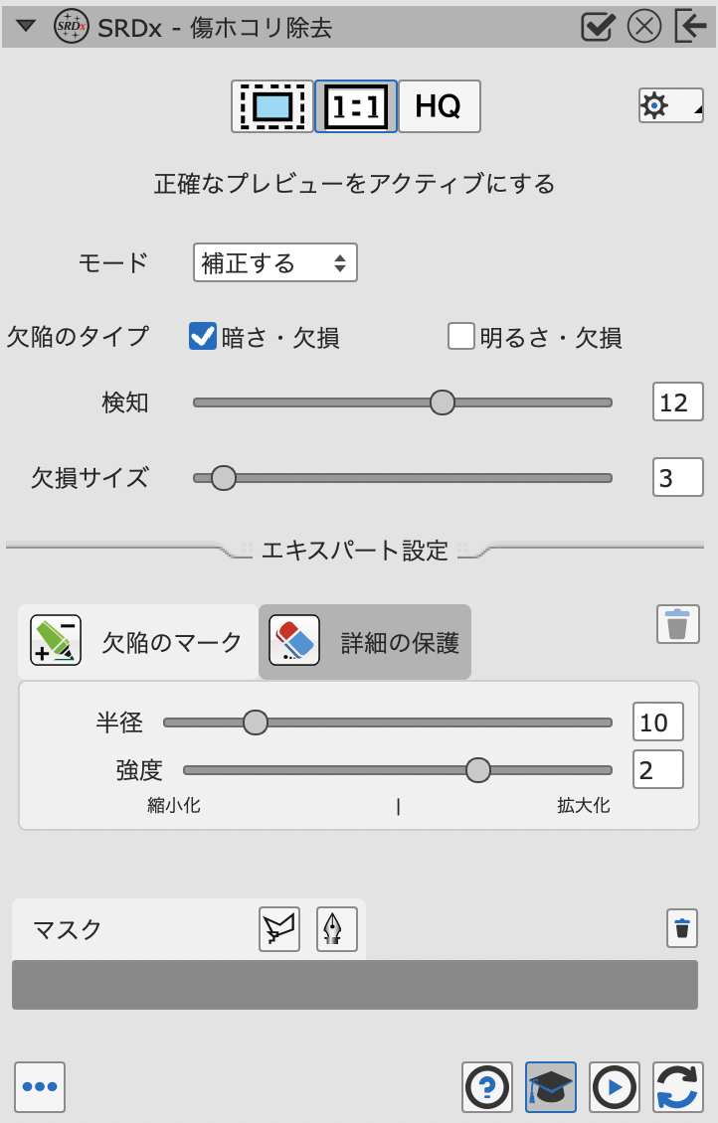Select the polygon mask drawing tool

(x=279, y=929)
